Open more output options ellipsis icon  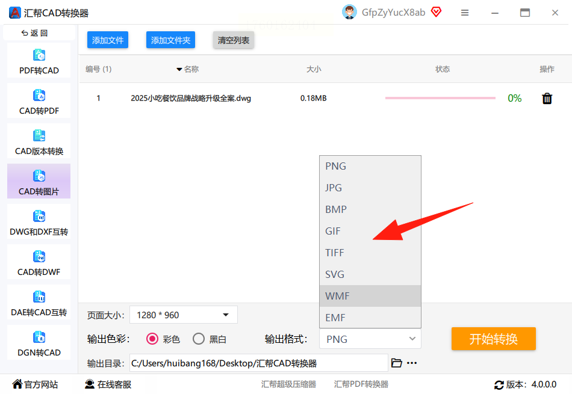click(412, 363)
